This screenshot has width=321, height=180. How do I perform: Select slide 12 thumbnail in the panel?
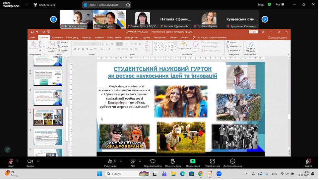coord(48,137)
